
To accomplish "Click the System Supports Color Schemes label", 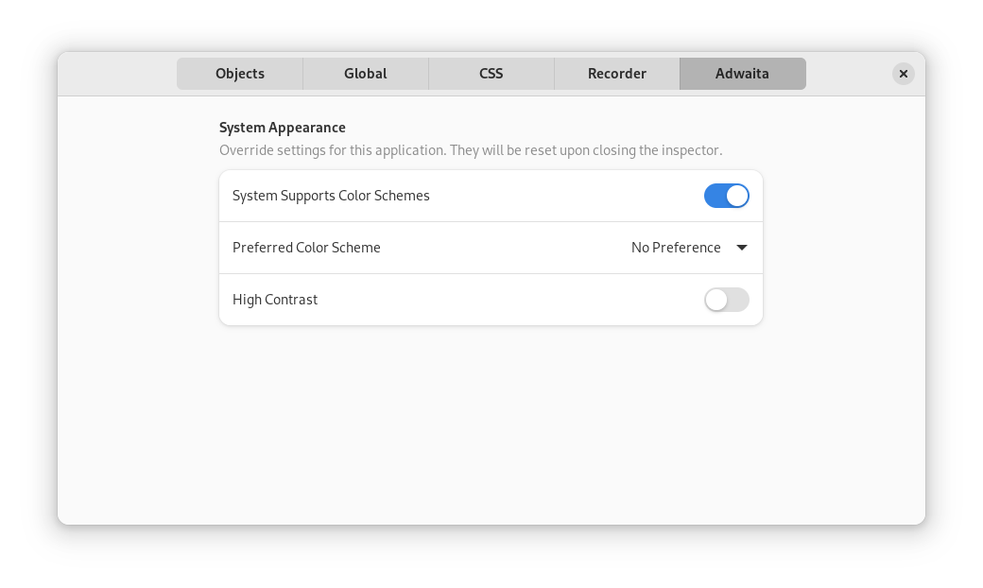I will [x=331, y=196].
